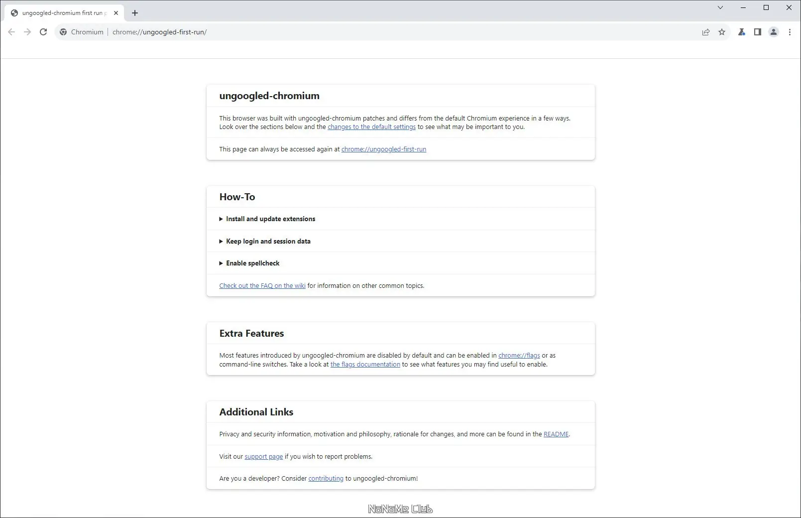Viewport: 801px width, 518px height.
Task: Open the Experiments flask icon
Action: (741, 32)
